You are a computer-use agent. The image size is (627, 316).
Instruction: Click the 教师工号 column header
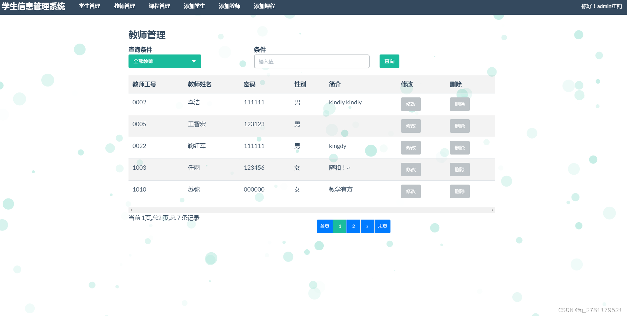coord(144,85)
